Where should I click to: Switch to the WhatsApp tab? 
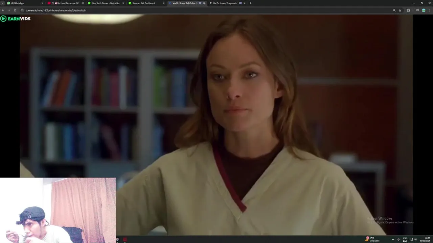click(x=25, y=3)
